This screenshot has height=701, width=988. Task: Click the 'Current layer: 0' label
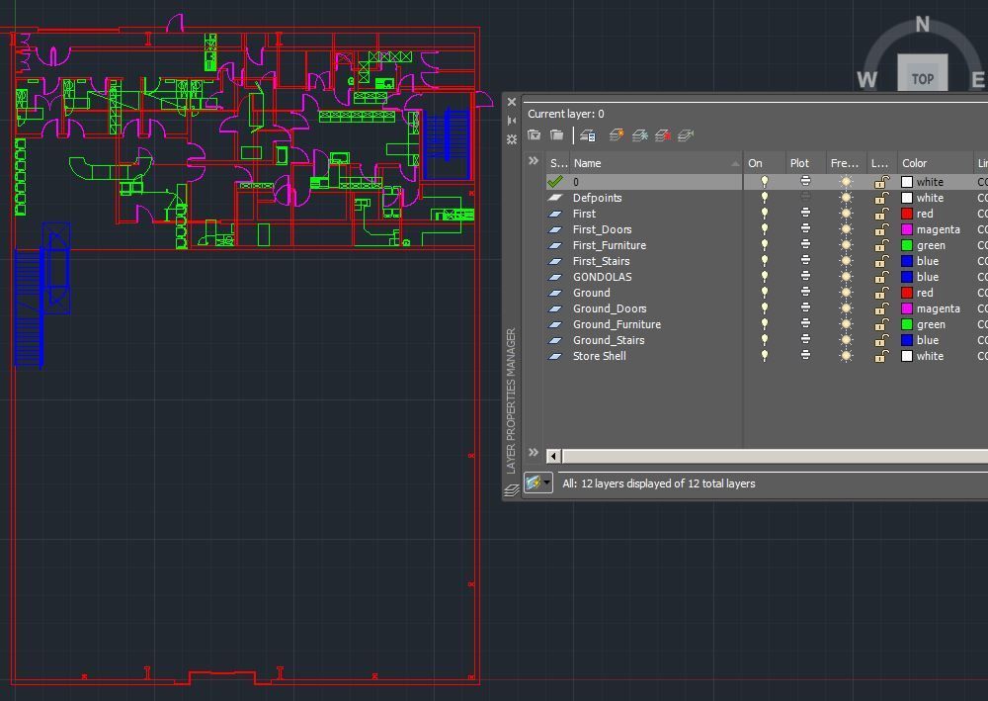point(566,114)
